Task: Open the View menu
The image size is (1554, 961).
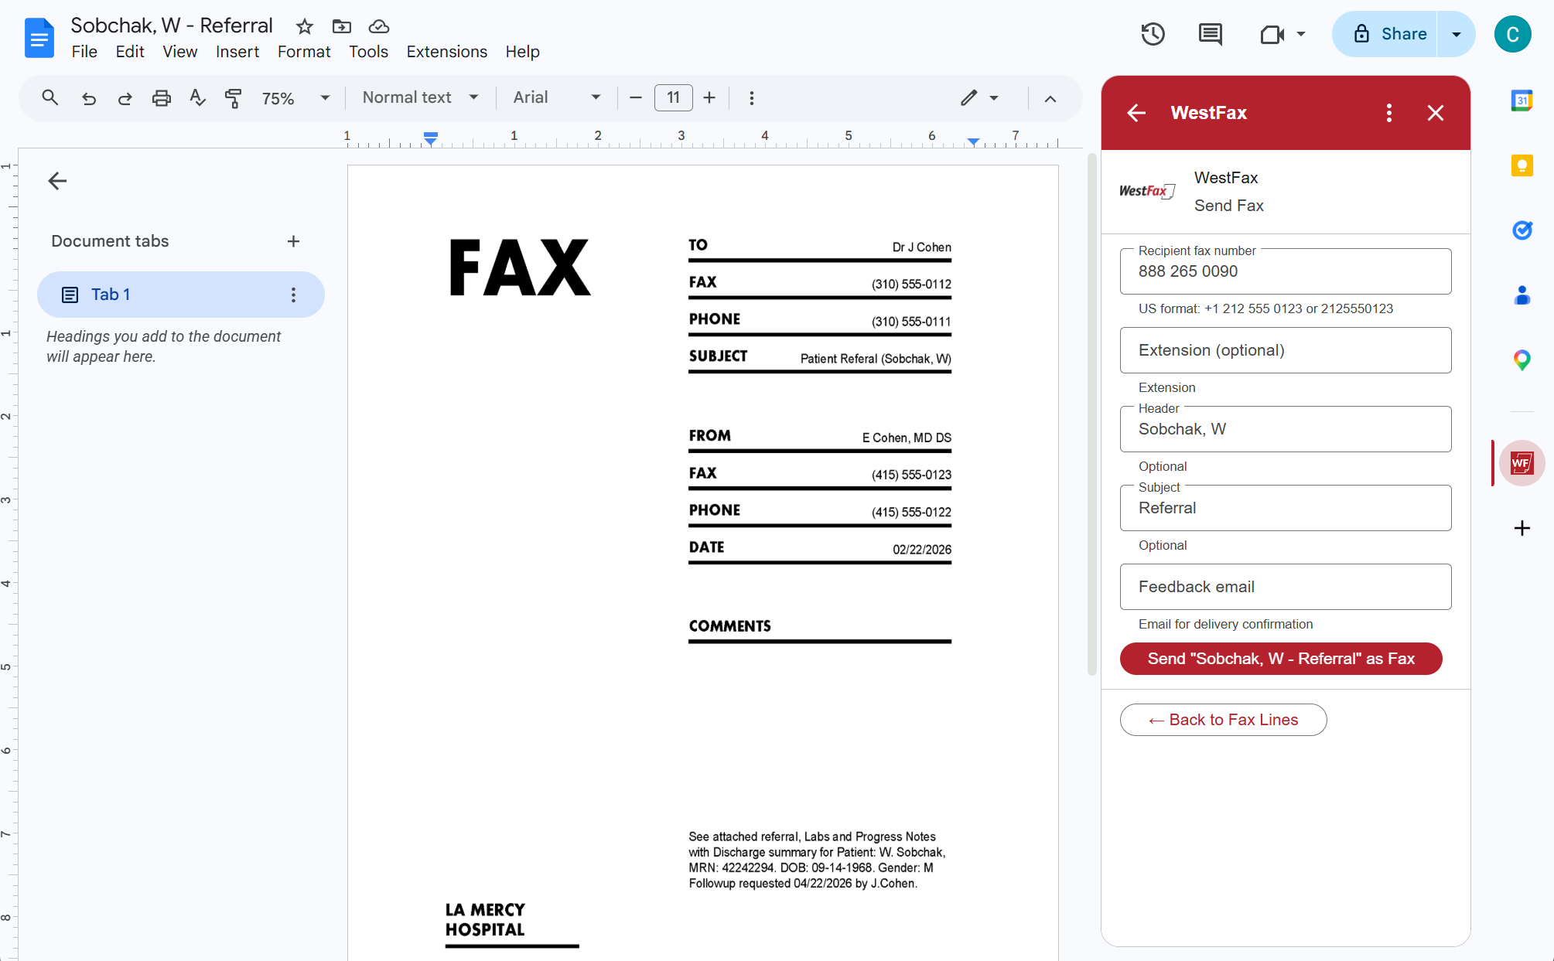Action: pyautogui.click(x=179, y=52)
